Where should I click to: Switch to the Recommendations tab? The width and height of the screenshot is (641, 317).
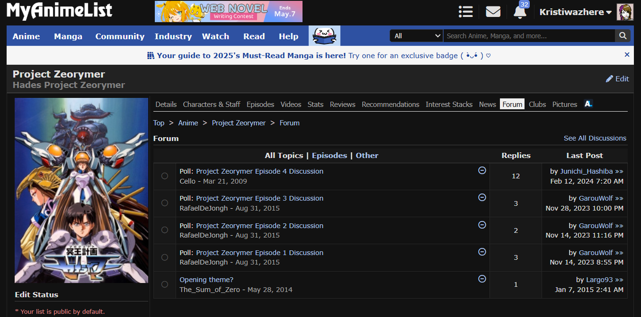pyautogui.click(x=391, y=104)
